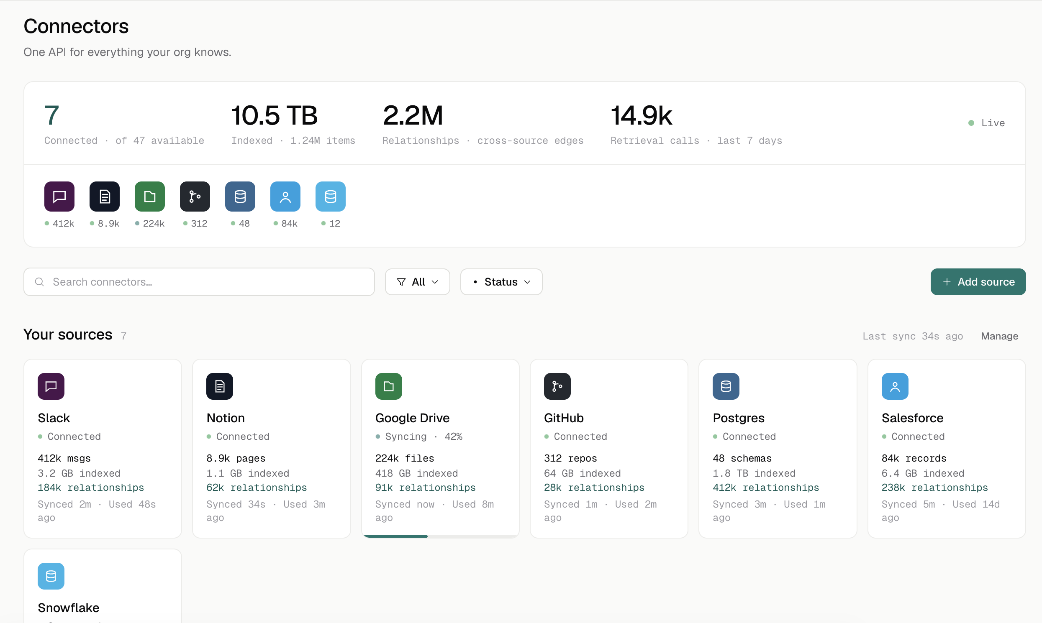Image resolution: width=1042 pixels, height=623 pixels.
Task: Focus the Search connectors input field
Action: pos(199,282)
